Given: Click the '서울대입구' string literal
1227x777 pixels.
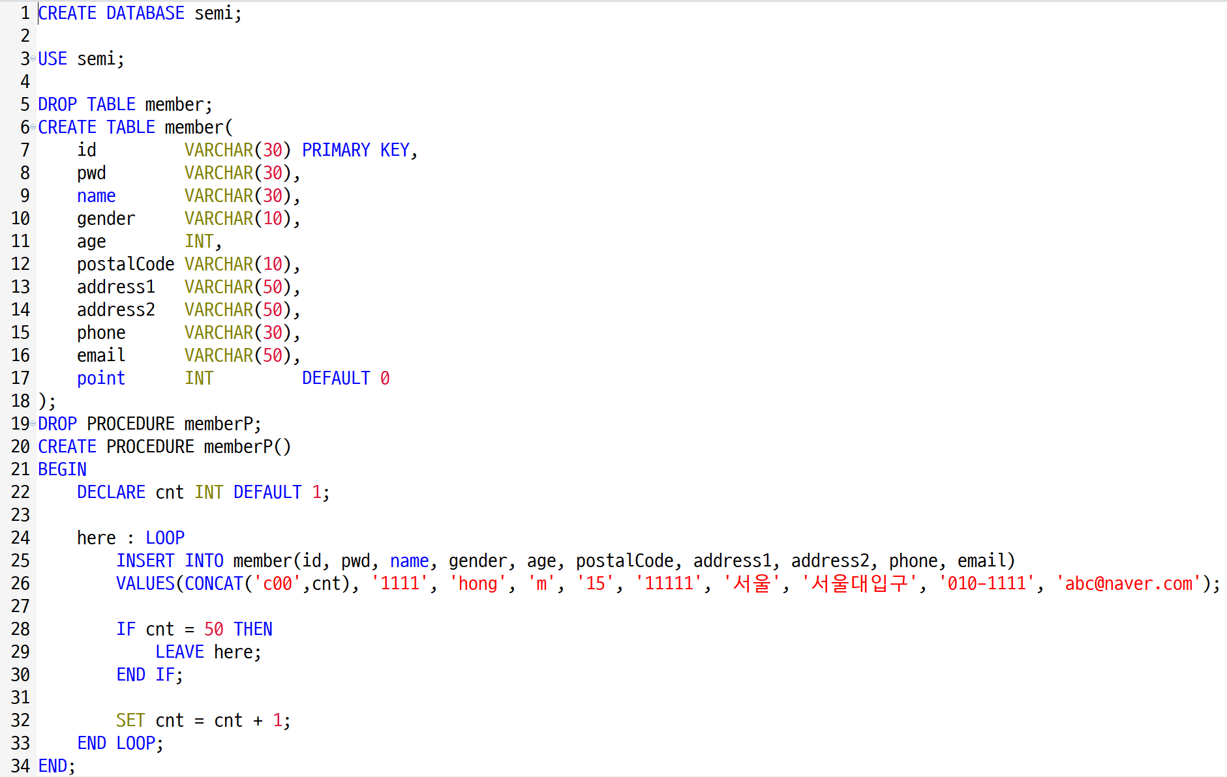Looking at the screenshot, I should click(x=860, y=583).
